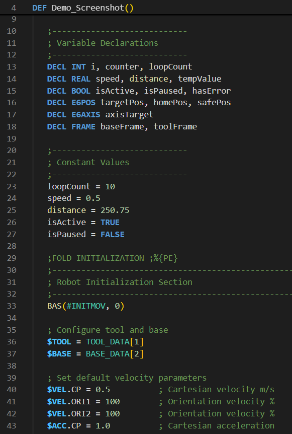Screen dimensions: 292x434
Task: Click the '$TOOL' system variable
Action: point(59,342)
